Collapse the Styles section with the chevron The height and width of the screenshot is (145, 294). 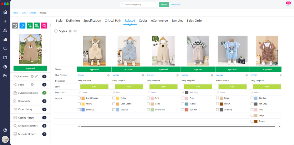[x=56, y=31]
